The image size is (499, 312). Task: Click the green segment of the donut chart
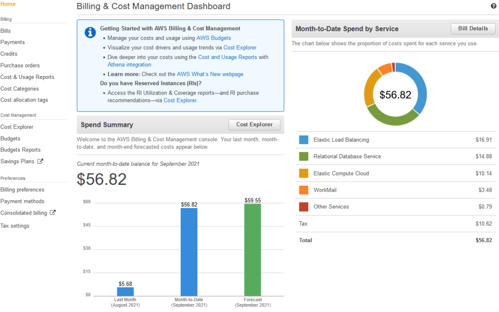click(393, 120)
